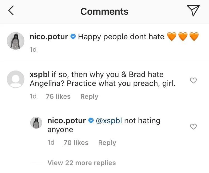209x173 pixels.
Task: Like nico.potur's reply with heart icon
Action: point(193,127)
